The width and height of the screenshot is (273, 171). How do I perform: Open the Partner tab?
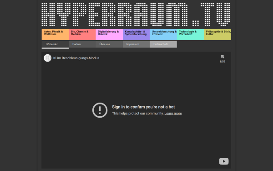[82, 44]
